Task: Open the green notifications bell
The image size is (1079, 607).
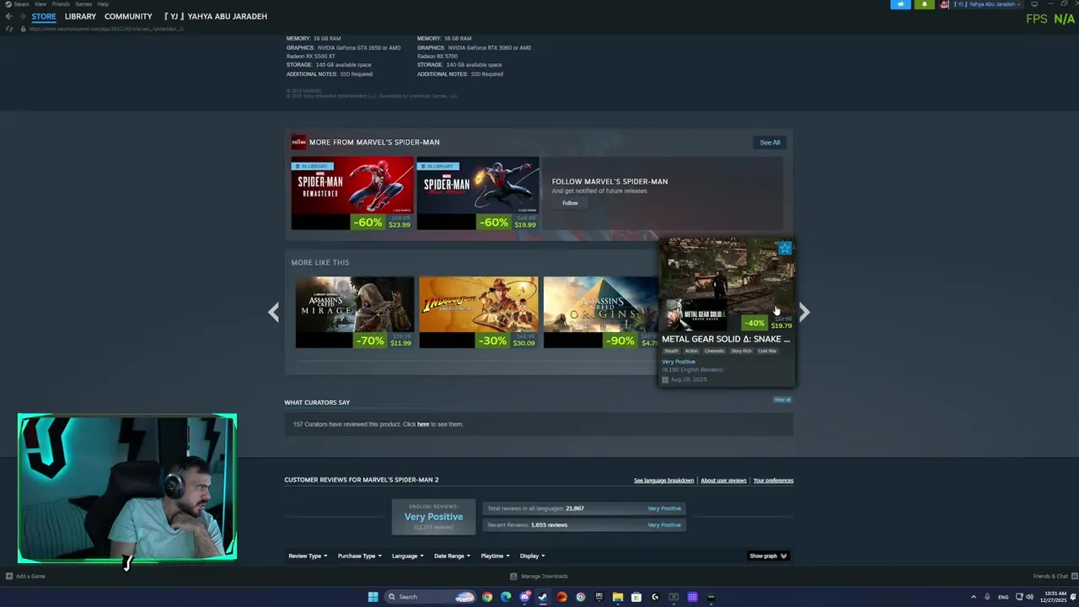Action: click(x=925, y=4)
